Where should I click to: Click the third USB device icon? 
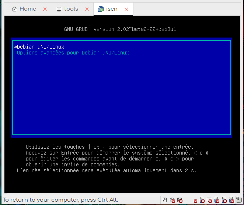click(224, 200)
